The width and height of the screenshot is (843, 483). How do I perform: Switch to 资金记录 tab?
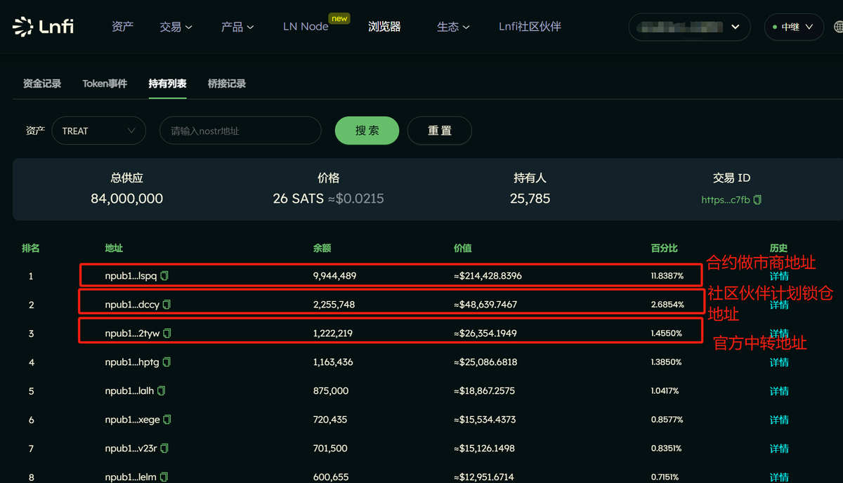coord(42,84)
